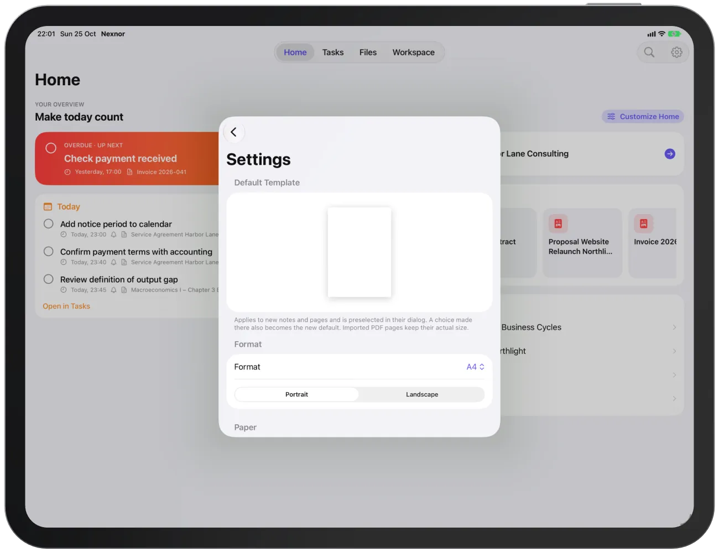Click Service Agreement Harbor Lane under Add notice period
This screenshot has width=719, height=552.
click(x=175, y=235)
